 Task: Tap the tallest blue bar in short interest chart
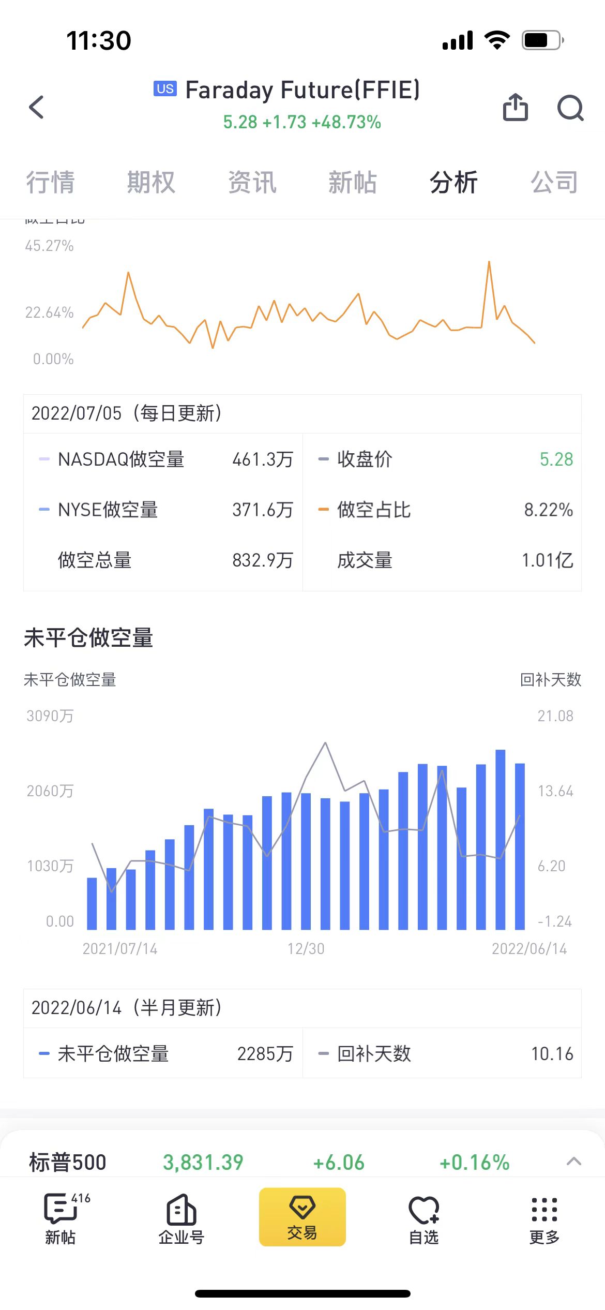500,839
